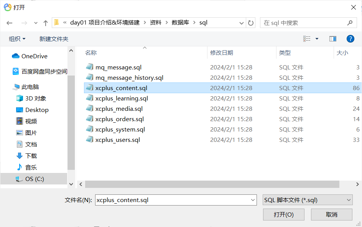
Task: Select file mq_message.sql
Action: click(x=118, y=67)
